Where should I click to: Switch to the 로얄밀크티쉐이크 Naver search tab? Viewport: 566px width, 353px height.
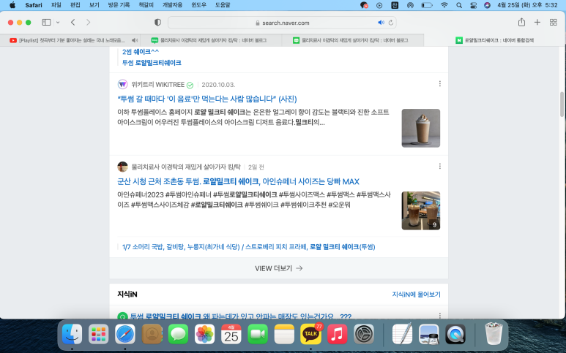[494, 40]
